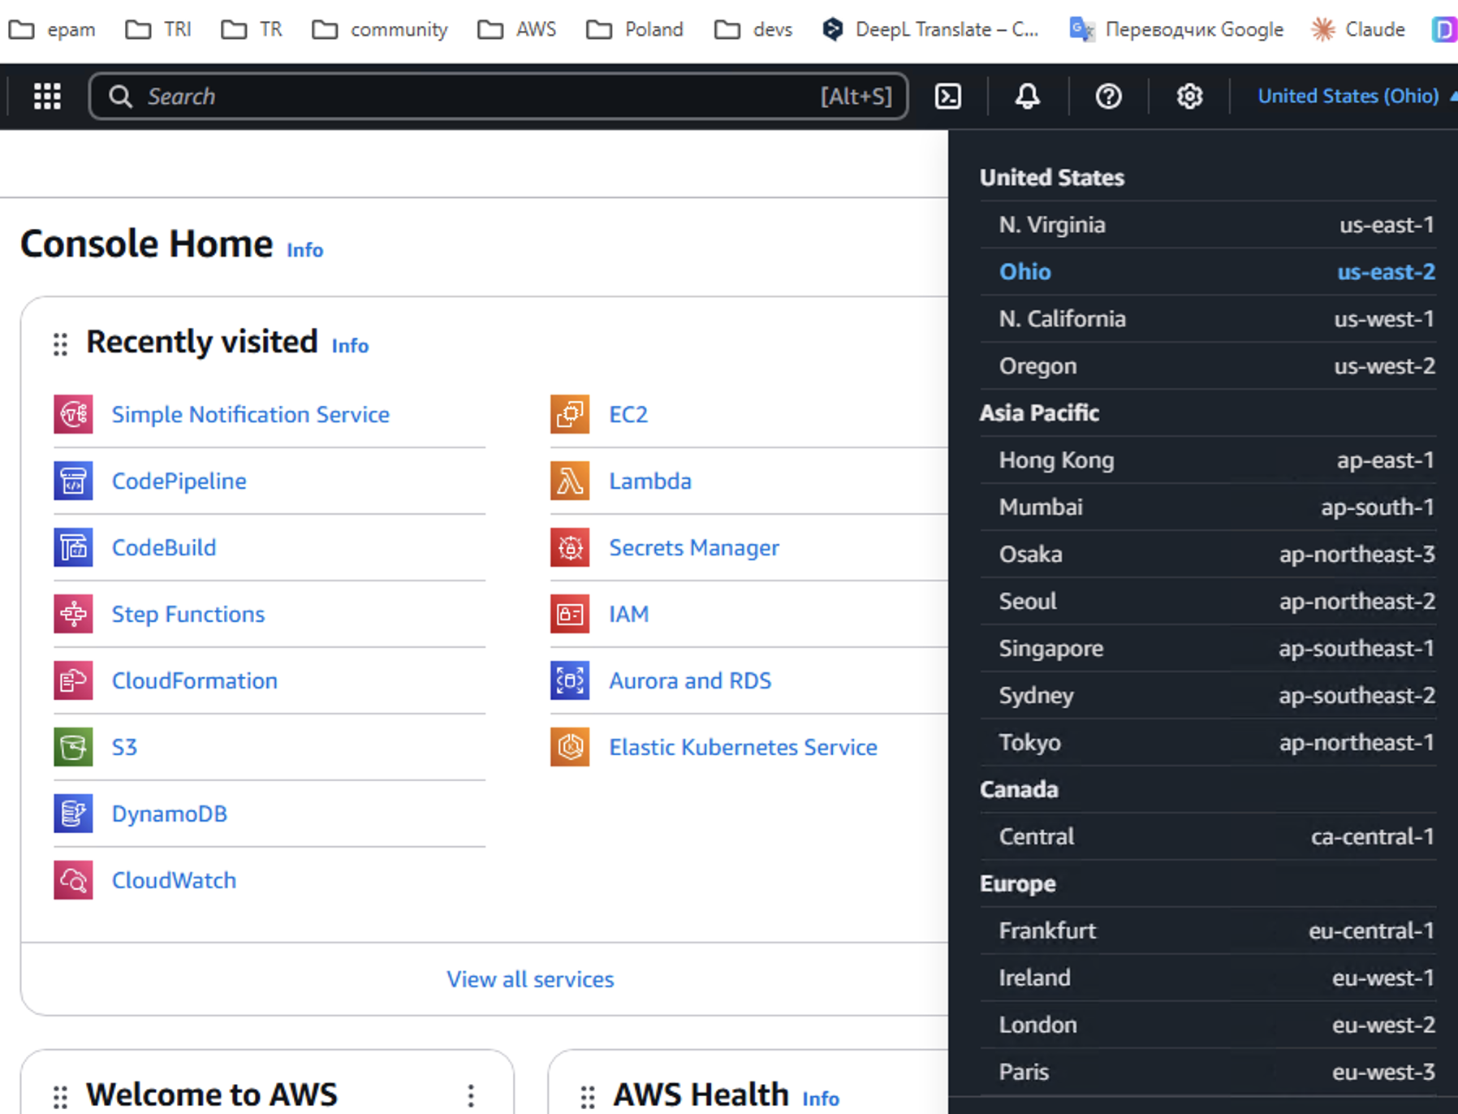Open the Welcome to AWS widget options menu
This screenshot has width=1458, height=1114.
[471, 1096]
